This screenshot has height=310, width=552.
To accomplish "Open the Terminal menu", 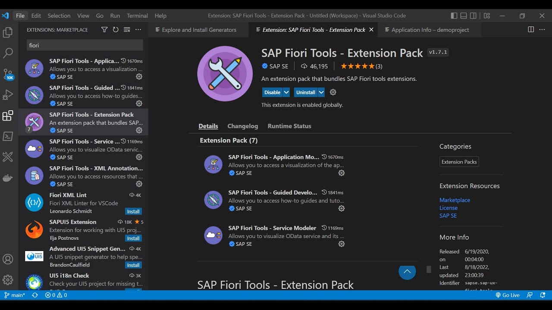I will [137, 15].
